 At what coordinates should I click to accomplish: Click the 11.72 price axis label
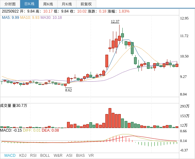pos(184,36)
